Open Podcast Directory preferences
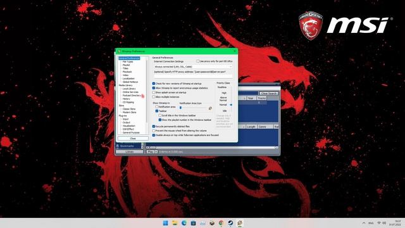This screenshot has width=405, height=228. tap(132, 96)
